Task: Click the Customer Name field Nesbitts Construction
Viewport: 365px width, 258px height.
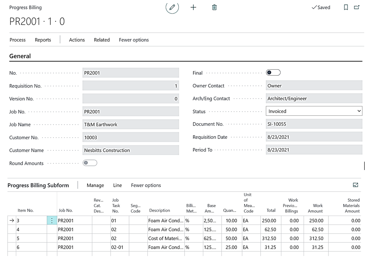Action: pyautogui.click(x=131, y=150)
